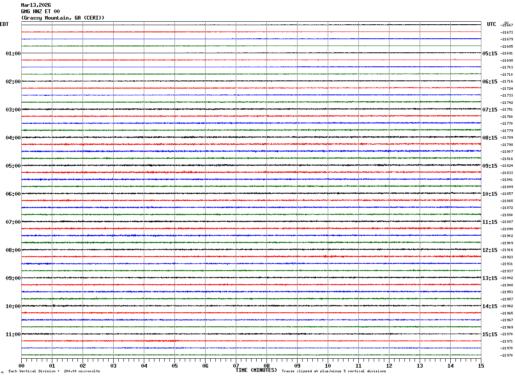Click the GMG HNZ ET 00 station code
The image size is (515, 377).
pos(40,11)
